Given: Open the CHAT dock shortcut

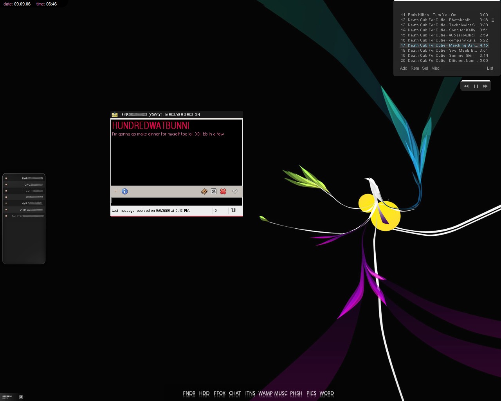Looking at the screenshot, I should (x=235, y=394).
